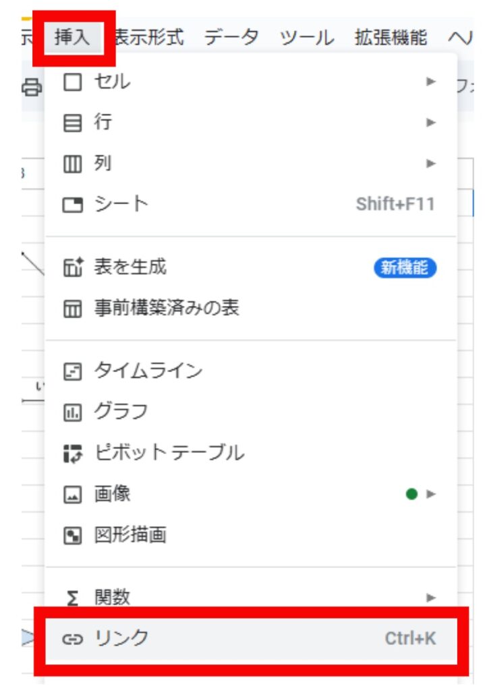This screenshot has width=485, height=690.
Task: Click the cell icon in Insert menu
Action: [x=72, y=82]
